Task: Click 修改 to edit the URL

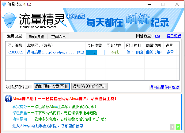Action: coord(81,52)
